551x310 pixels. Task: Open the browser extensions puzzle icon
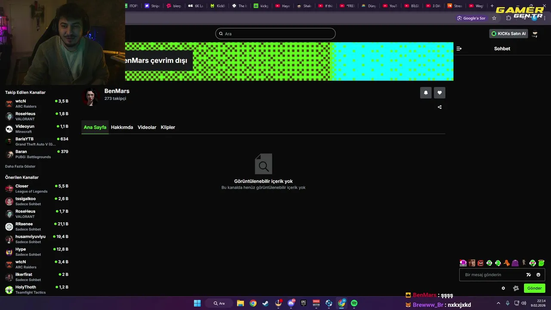coord(509,18)
